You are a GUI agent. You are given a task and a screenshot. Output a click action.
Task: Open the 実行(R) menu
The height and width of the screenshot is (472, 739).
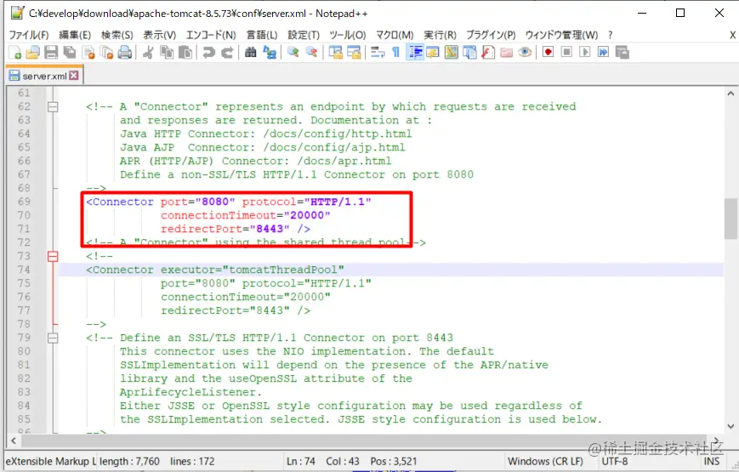[x=440, y=35]
